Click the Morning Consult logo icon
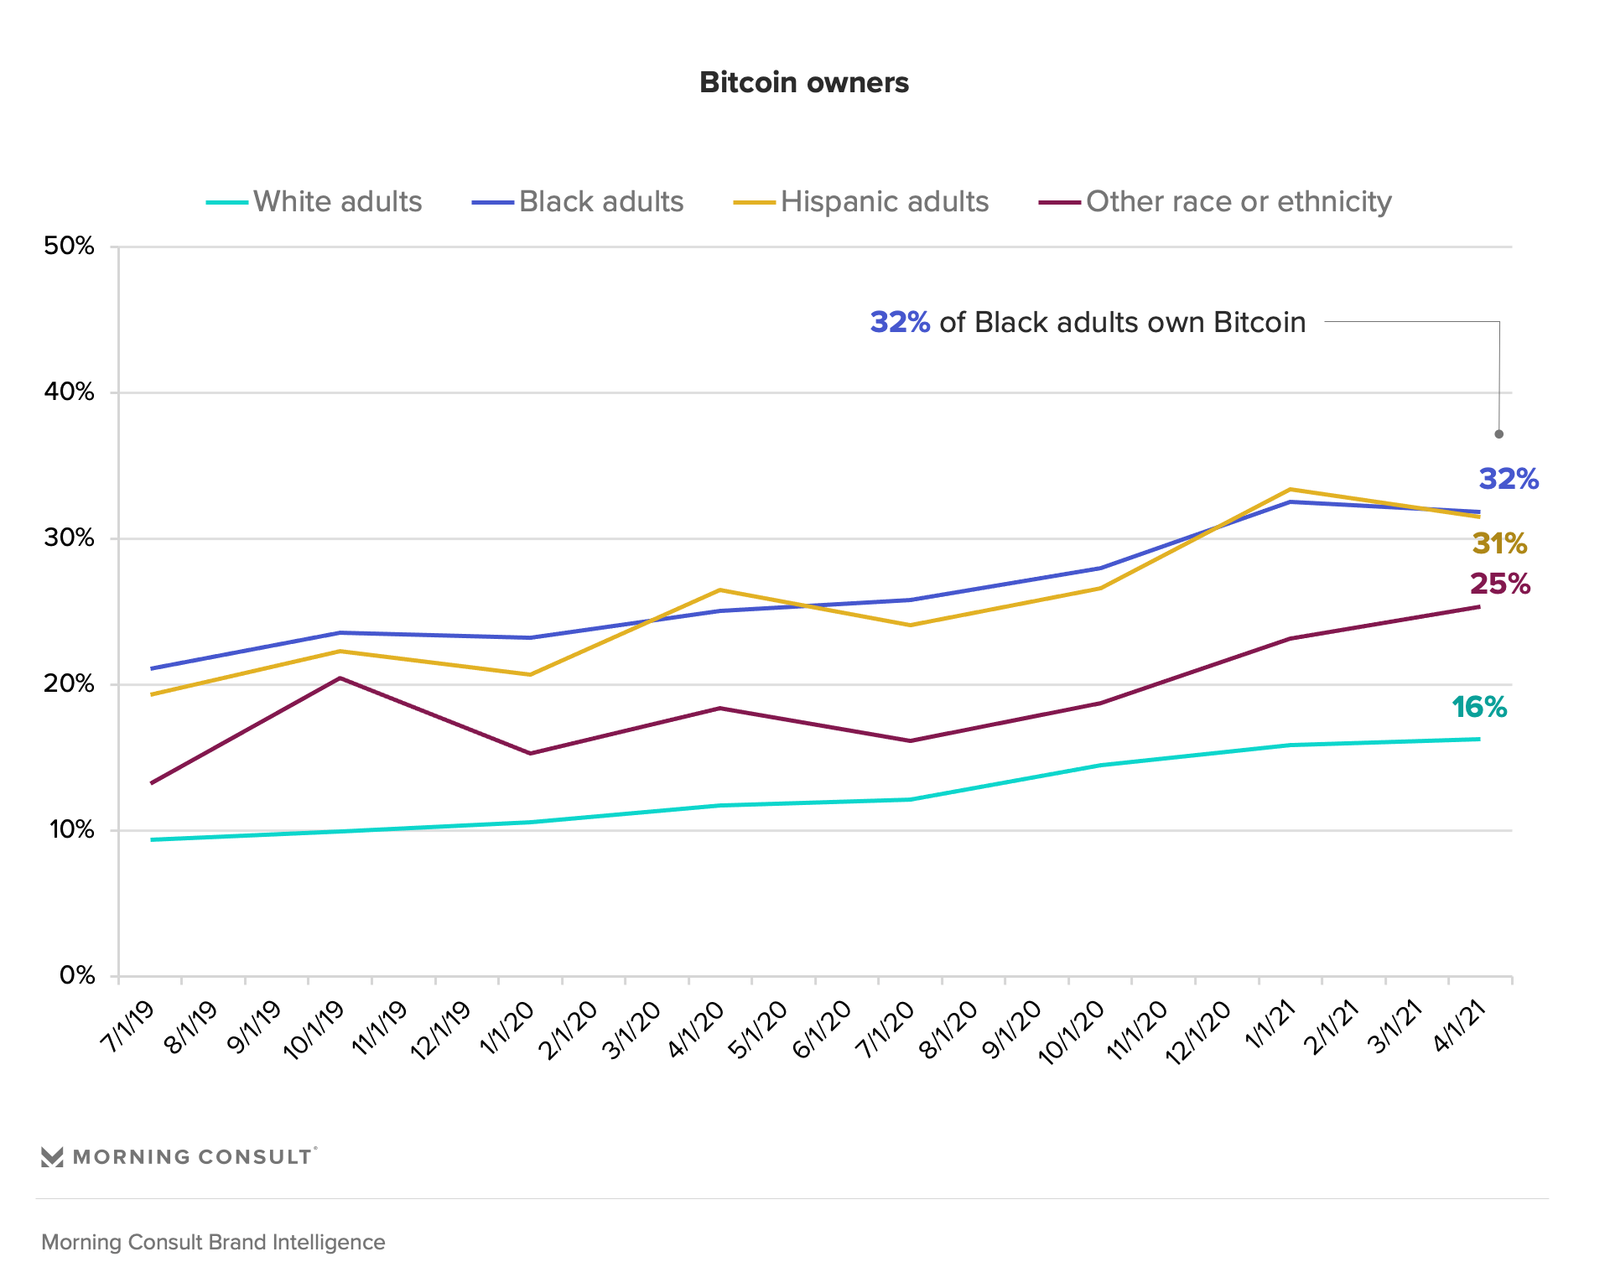The image size is (1610, 1288). point(52,1157)
